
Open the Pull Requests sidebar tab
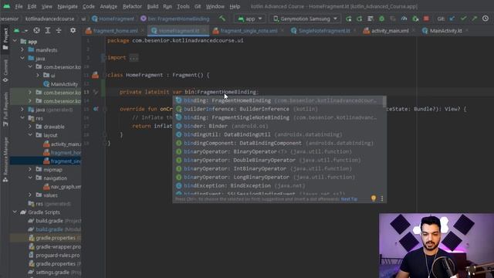pyautogui.click(x=5, y=110)
